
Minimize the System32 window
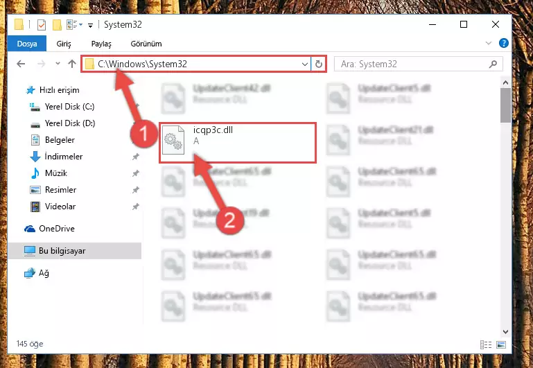(x=432, y=24)
